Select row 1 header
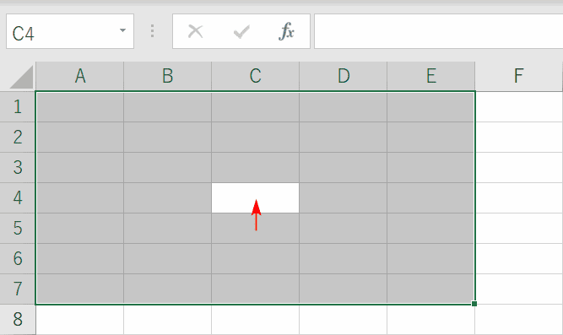This screenshot has height=335, width=563. [18, 106]
